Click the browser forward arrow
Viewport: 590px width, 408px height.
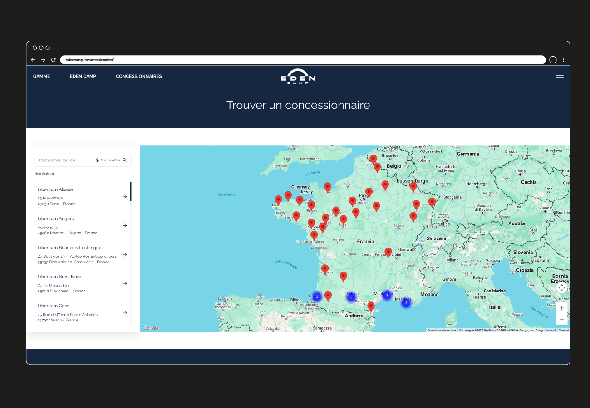coord(43,60)
